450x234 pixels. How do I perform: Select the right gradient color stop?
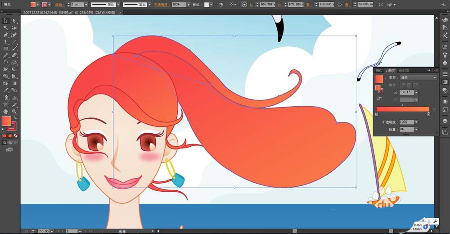[428, 114]
